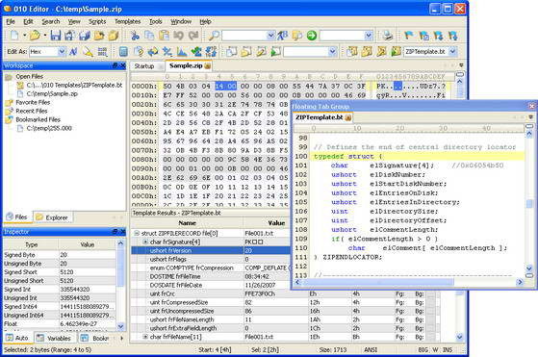
Task: Click the Run Template icon
Action: 396,52
